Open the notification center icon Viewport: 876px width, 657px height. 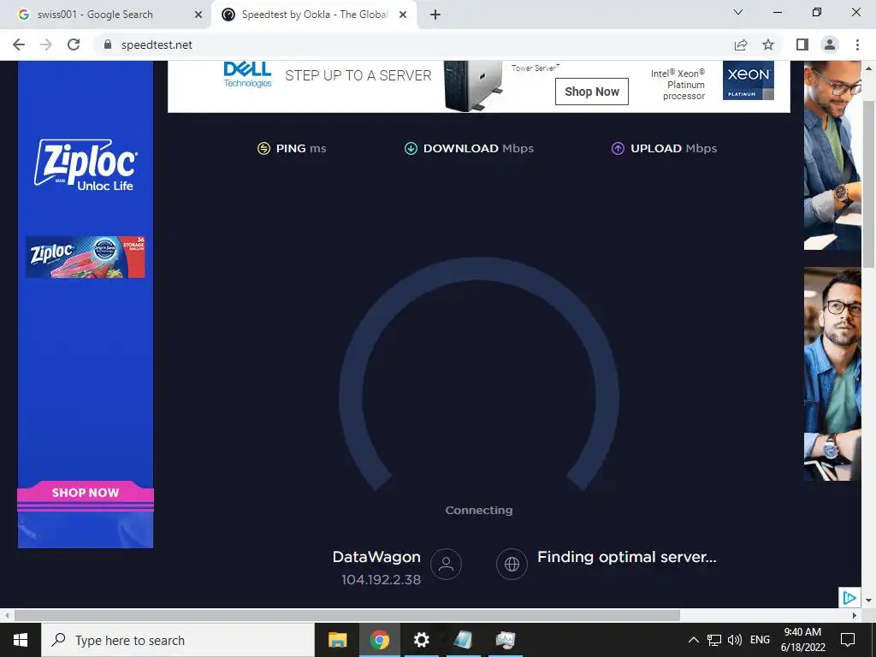(848, 640)
